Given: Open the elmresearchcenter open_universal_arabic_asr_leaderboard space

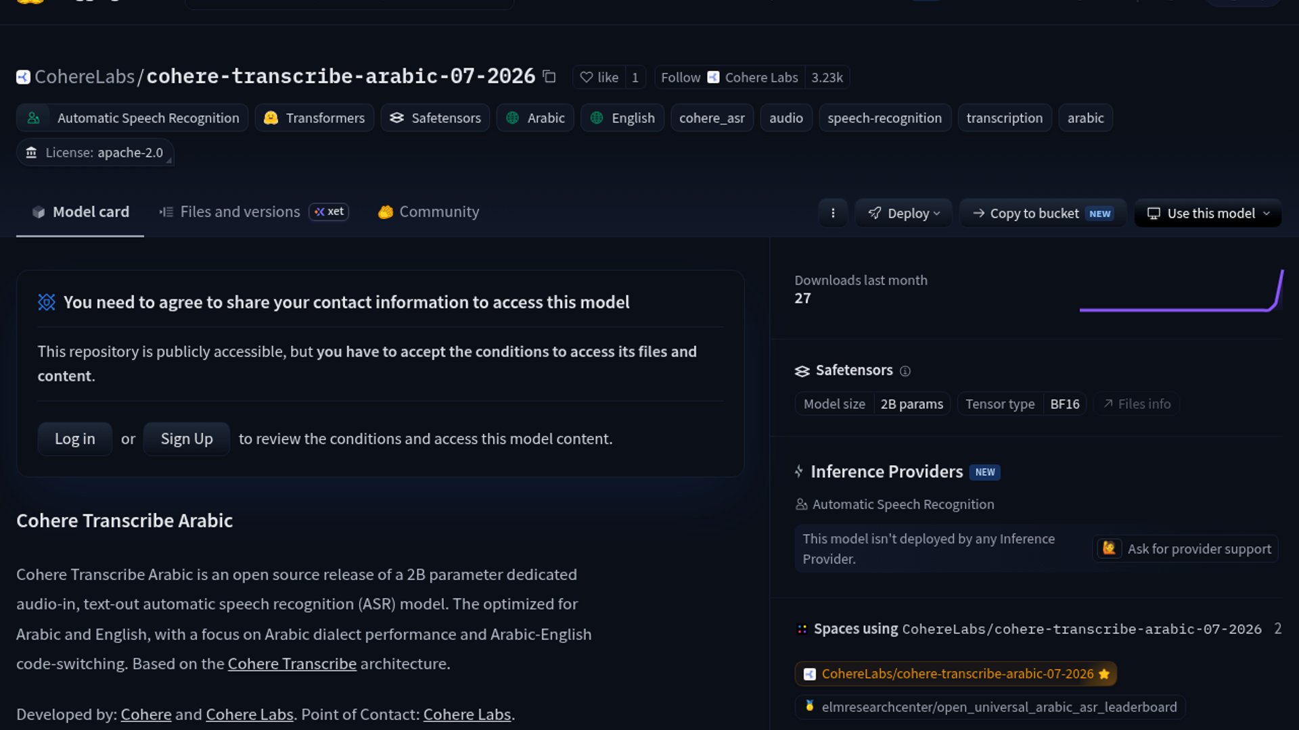Looking at the screenshot, I should pos(990,707).
